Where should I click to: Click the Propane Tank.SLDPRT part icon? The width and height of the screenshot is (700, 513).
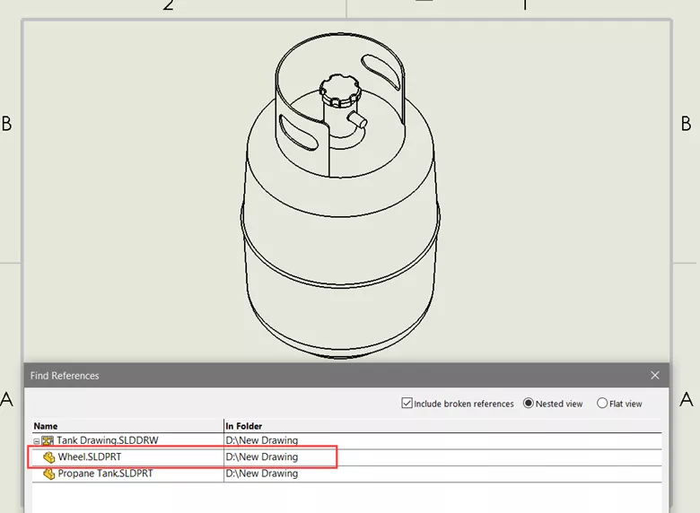(48, 474)
